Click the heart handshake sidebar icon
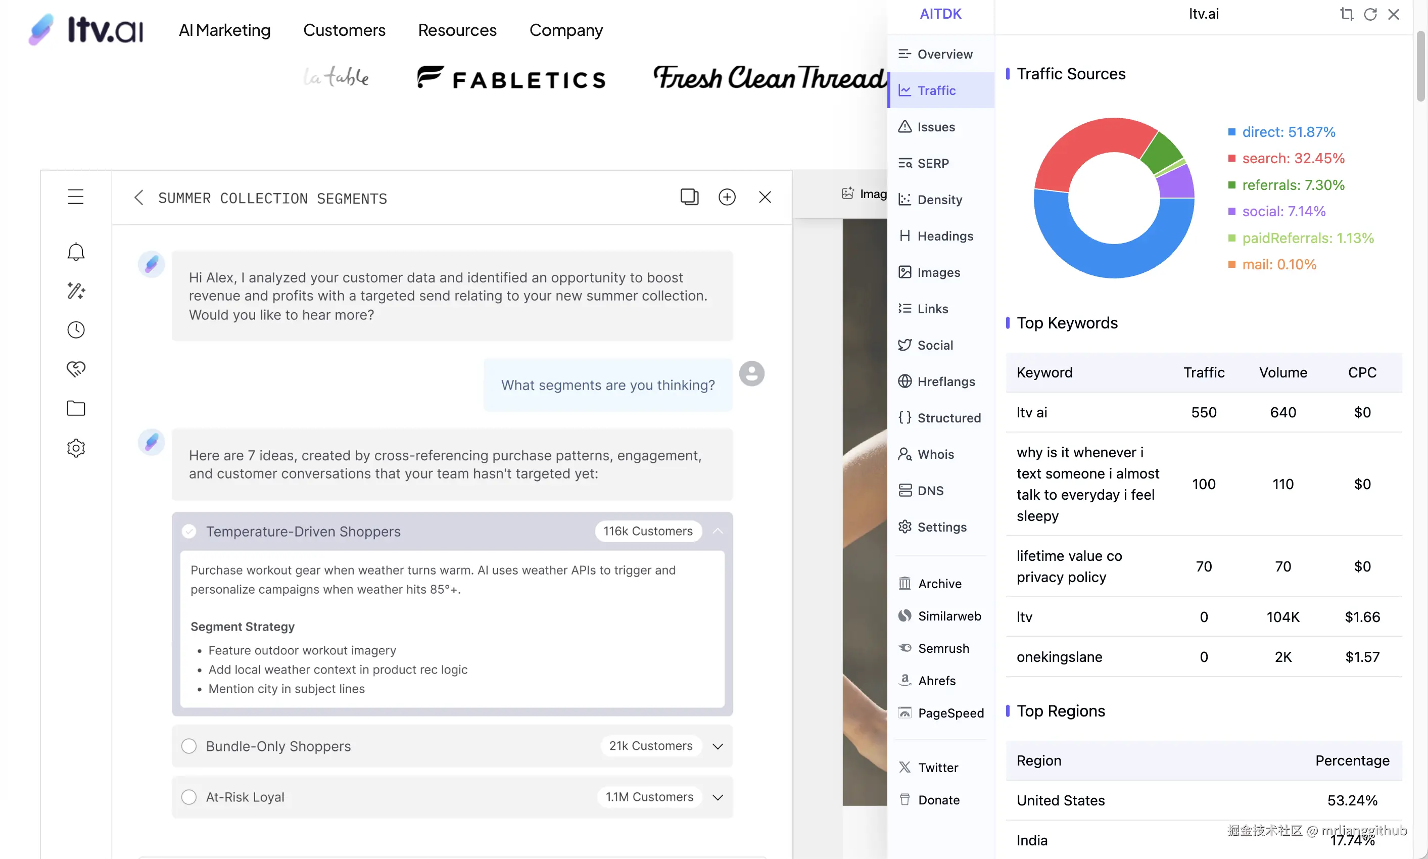This screenshot has width=1428, height=859. click(x=76, y=369)
